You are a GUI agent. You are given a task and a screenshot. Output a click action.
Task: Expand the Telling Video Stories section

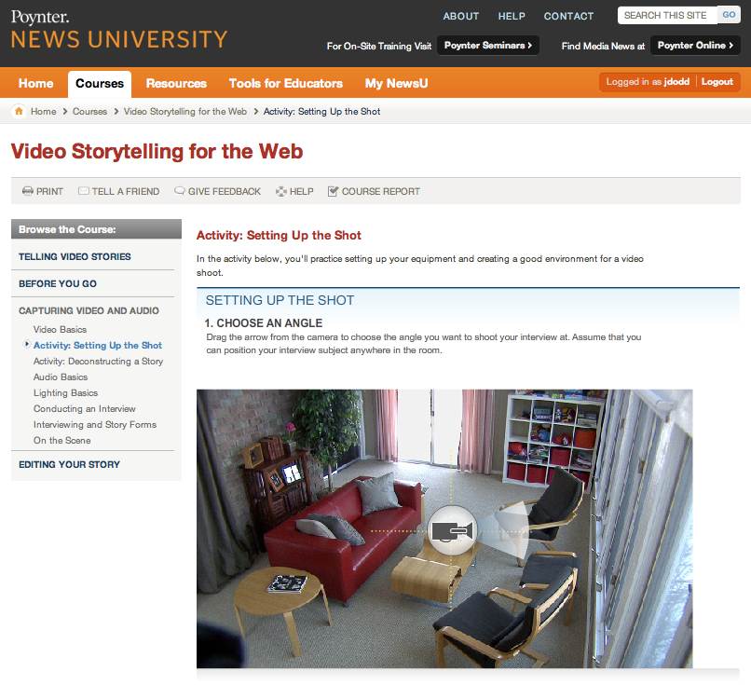[x=75, y=256]
